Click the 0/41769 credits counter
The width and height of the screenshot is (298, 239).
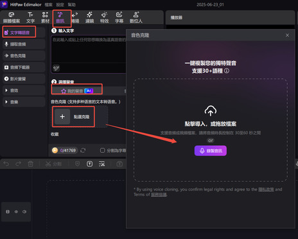coord(68,150)
